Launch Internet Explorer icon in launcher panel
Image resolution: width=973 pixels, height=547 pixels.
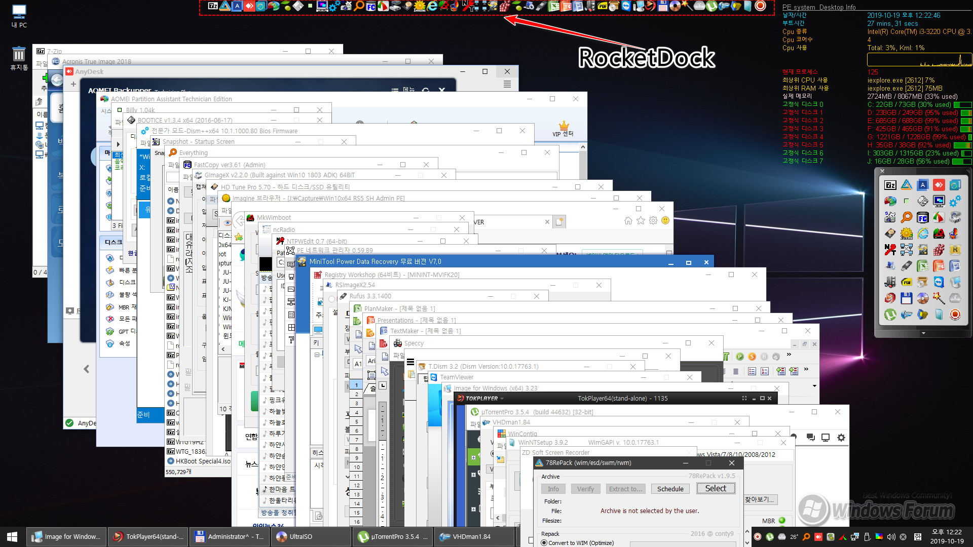(922, 233)
